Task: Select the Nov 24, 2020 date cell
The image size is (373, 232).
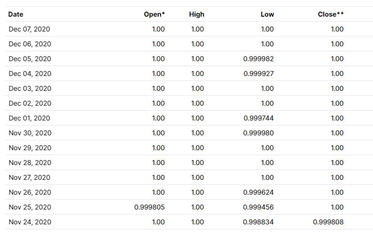Action: coord(30,222)
